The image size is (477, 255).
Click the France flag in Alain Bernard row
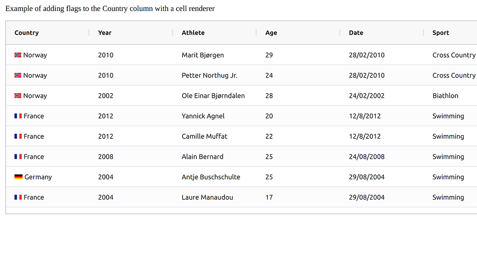(x=18, y=157)
